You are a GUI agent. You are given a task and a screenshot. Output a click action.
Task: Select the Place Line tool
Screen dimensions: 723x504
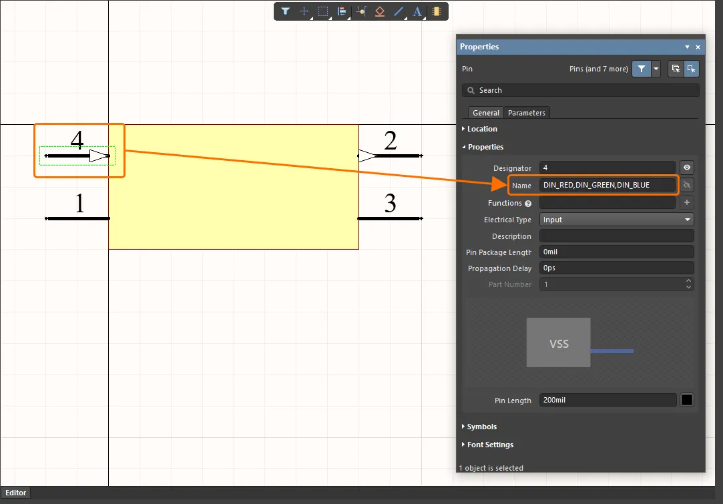tap(399, 11)
